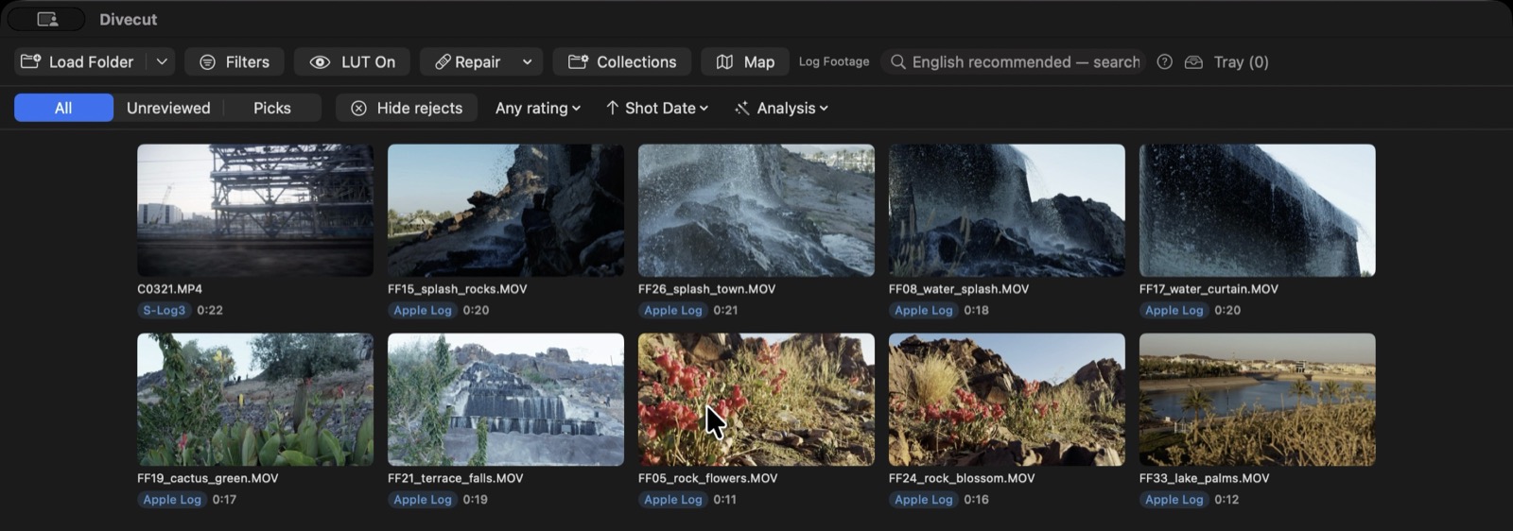The width and height of the screenshot is (1513, 531).
Task: Click the Apple Log badge under FF05_rock_flowers.MOV
Action: point(673,499)
